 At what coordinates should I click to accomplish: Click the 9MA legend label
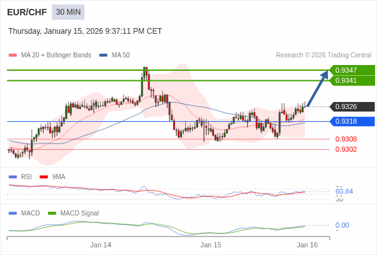(x=59, y=177)
